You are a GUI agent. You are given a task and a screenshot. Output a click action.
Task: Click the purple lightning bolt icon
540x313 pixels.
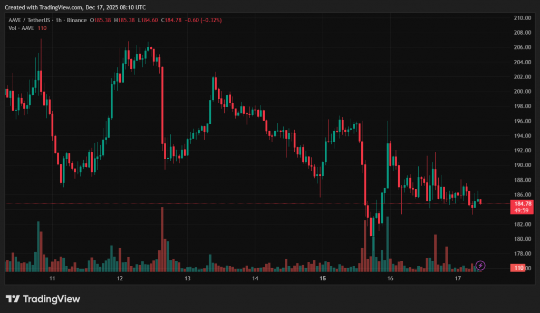480,265
